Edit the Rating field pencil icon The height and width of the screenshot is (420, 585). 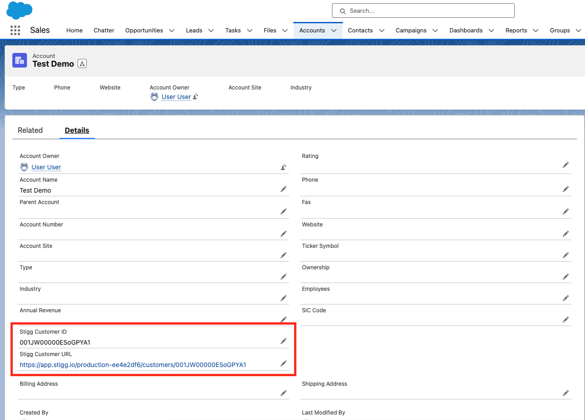tap(566, 165)
